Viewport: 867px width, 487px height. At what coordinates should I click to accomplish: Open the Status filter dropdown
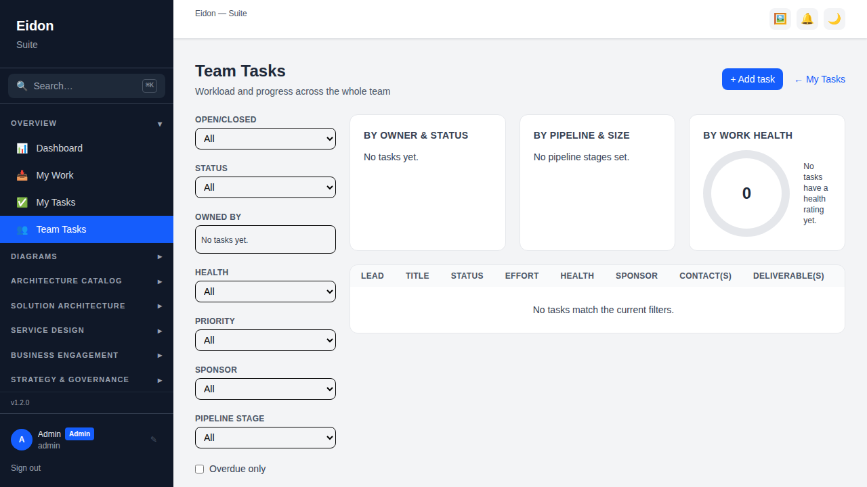pyautogui.click(x=266, y=187)
